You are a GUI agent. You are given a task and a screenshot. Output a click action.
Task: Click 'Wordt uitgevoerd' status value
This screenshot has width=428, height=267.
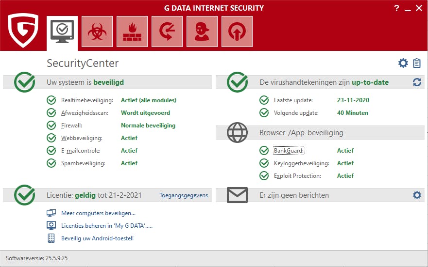coord(145,113)
